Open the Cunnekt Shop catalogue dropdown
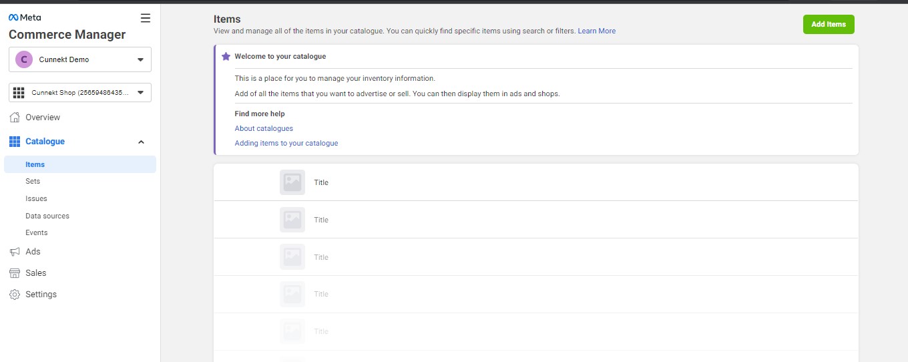Viewport: 908px width, 362px height. coord(80,93)
